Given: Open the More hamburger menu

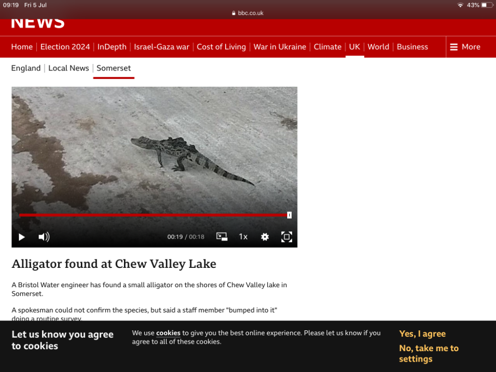Looking at the screenshot, I should 465,47.
